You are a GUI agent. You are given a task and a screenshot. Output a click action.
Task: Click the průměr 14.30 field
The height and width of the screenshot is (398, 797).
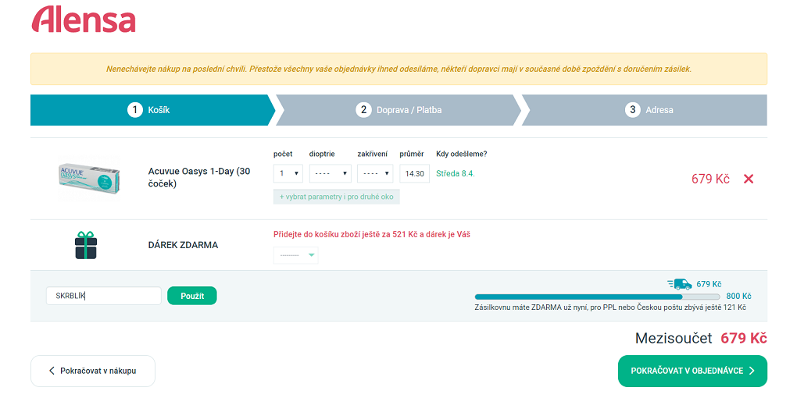(415, 173)
